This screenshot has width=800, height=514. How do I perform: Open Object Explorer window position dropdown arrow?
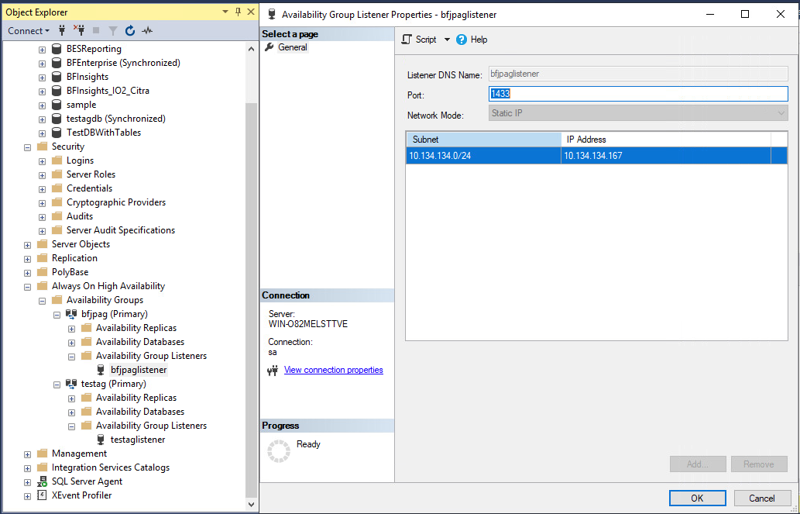coord(225,12)
